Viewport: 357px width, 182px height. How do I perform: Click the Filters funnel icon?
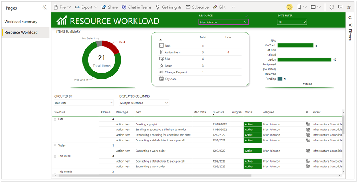point(350,25)
